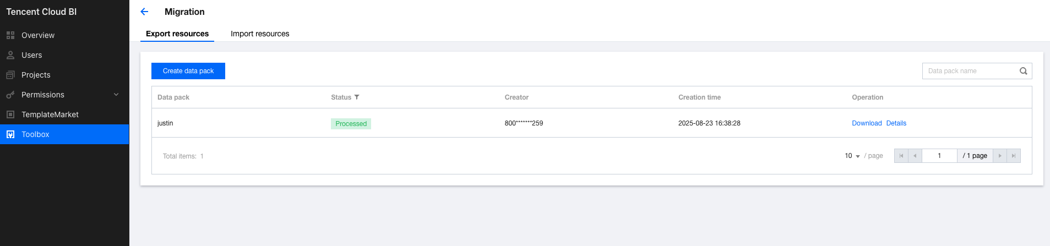Click the Users person icon

coord(10,55)
